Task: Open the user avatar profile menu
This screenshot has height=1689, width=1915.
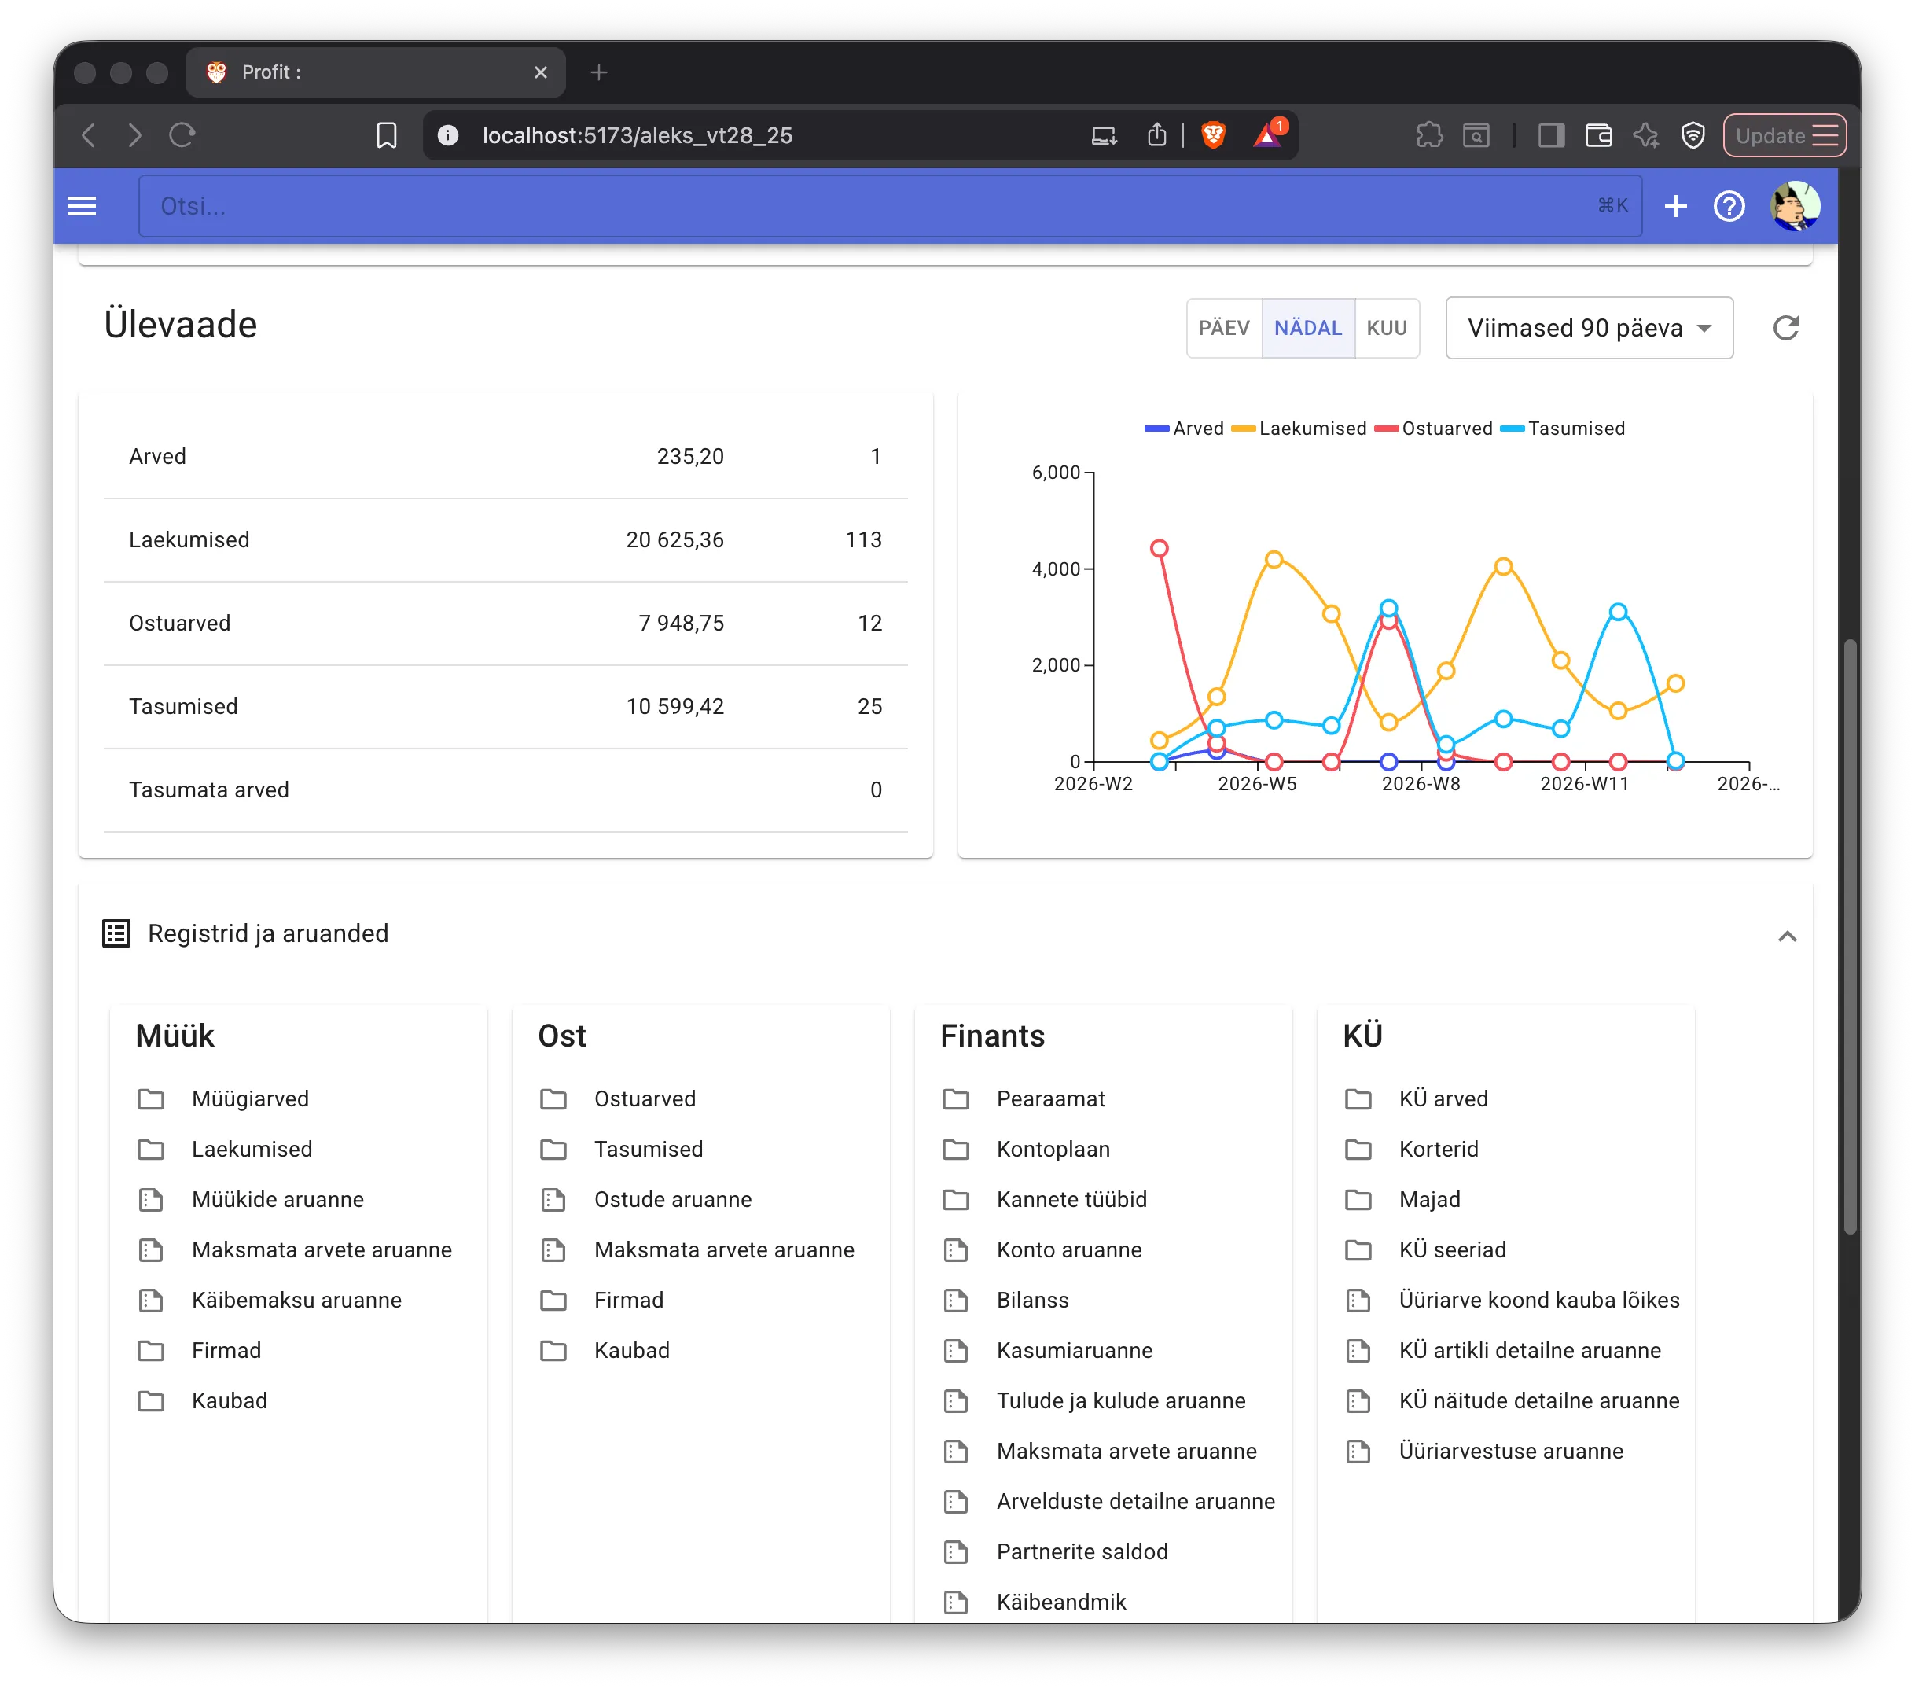Action: 1795,206
